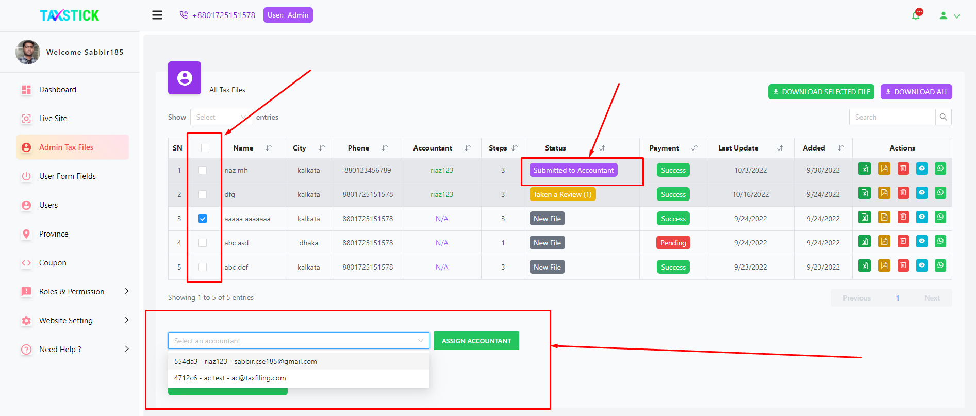Open Live Site in the sidebar

53,119
